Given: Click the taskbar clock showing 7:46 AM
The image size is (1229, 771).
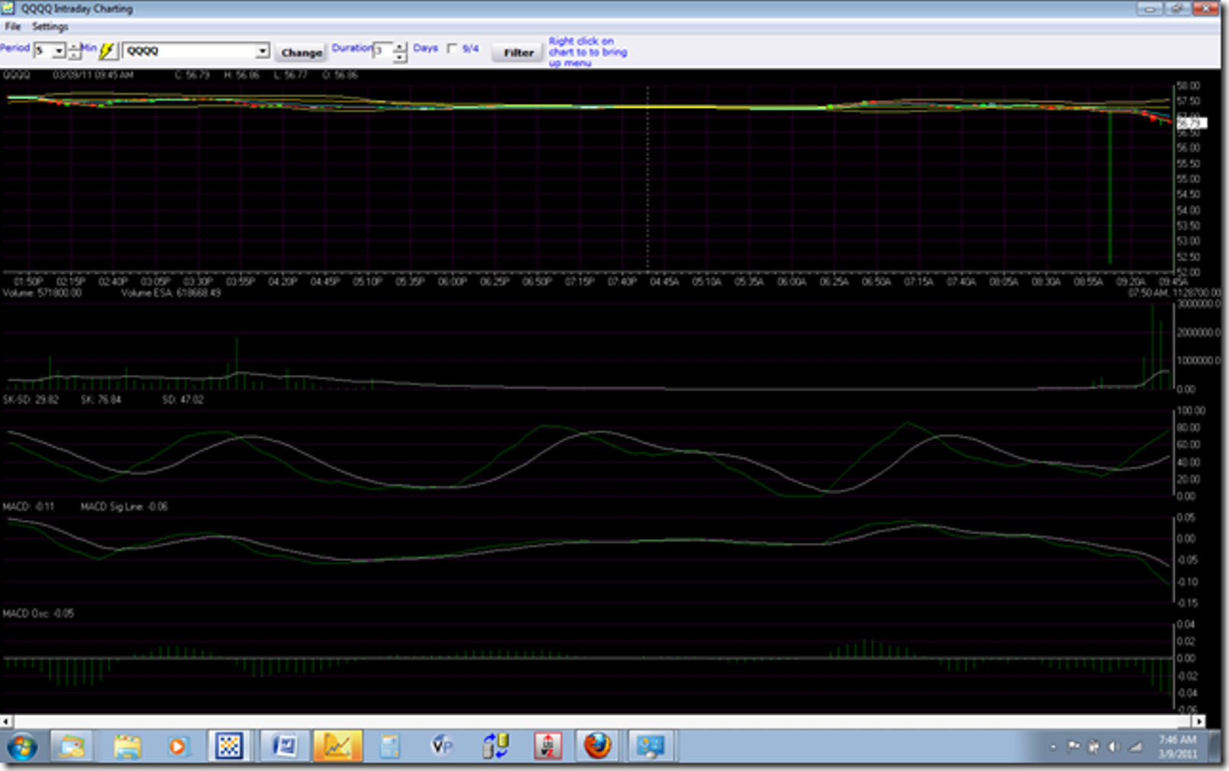Looking at the screenshot, I should coord(1177,747).
